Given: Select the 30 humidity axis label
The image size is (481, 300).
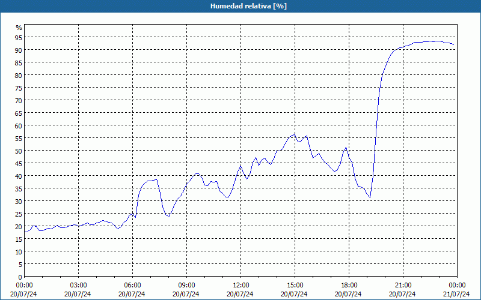Looking at the screenshot, I should [19, 201].
